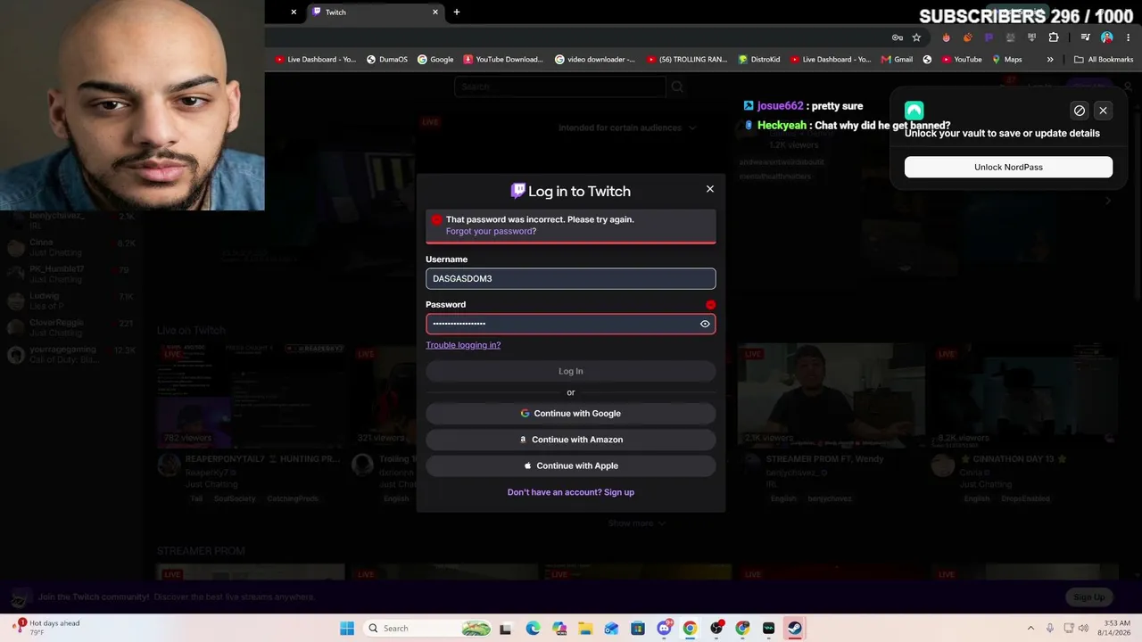Expand the Show more section
This screenshot has width=1142, height=642.
coord(636,523)
